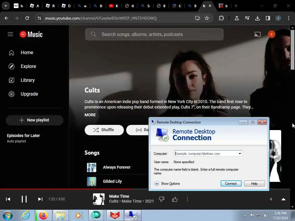295x221 pixels.
Task: Toggle browser side panel icon
Action: 268,18
